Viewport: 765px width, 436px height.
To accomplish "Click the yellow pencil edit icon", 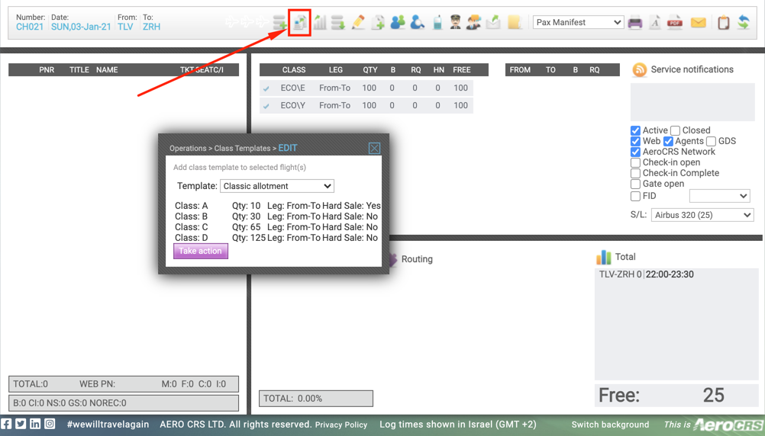I will (x=358, y=22).
